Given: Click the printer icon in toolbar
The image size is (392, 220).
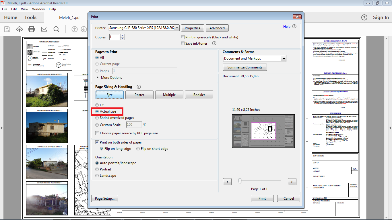Looking at the screenshot, I should pyautogui.click(x=32, y=29).
